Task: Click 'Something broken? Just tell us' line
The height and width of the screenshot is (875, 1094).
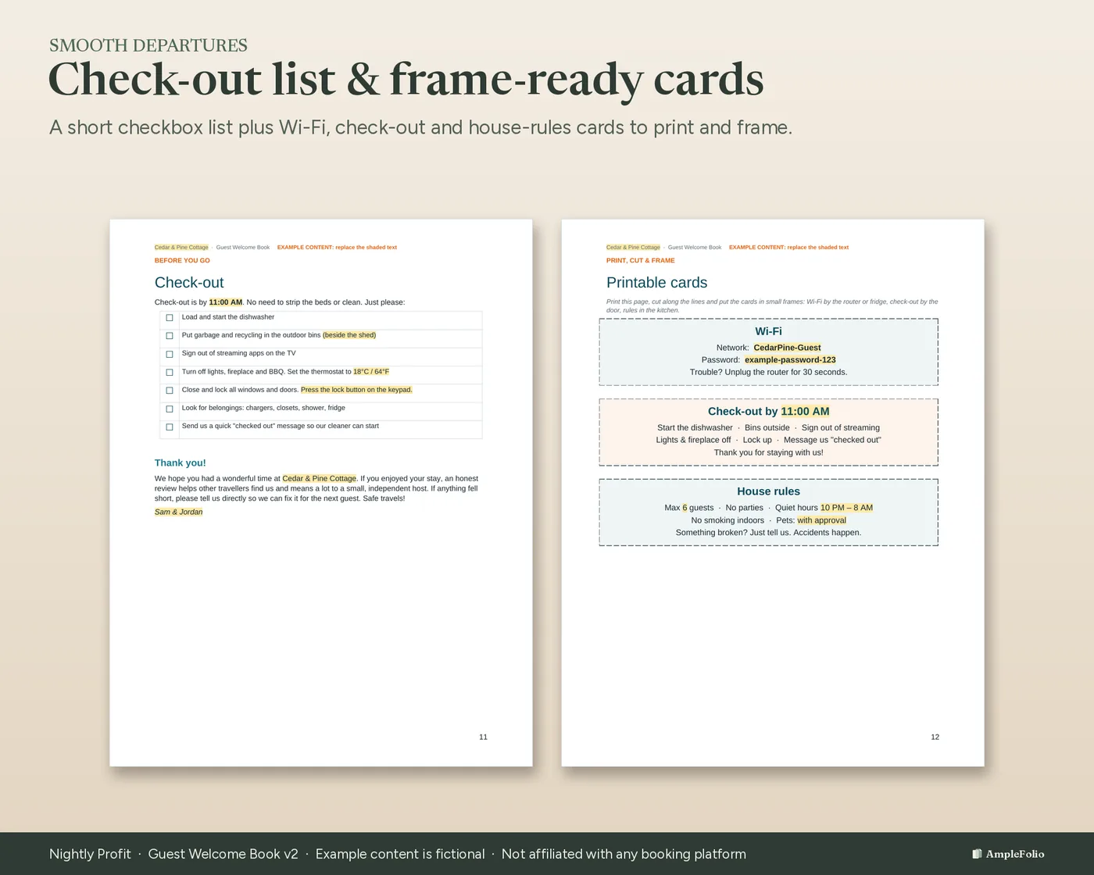Action: pyautogui.click(x=768, y=533)
